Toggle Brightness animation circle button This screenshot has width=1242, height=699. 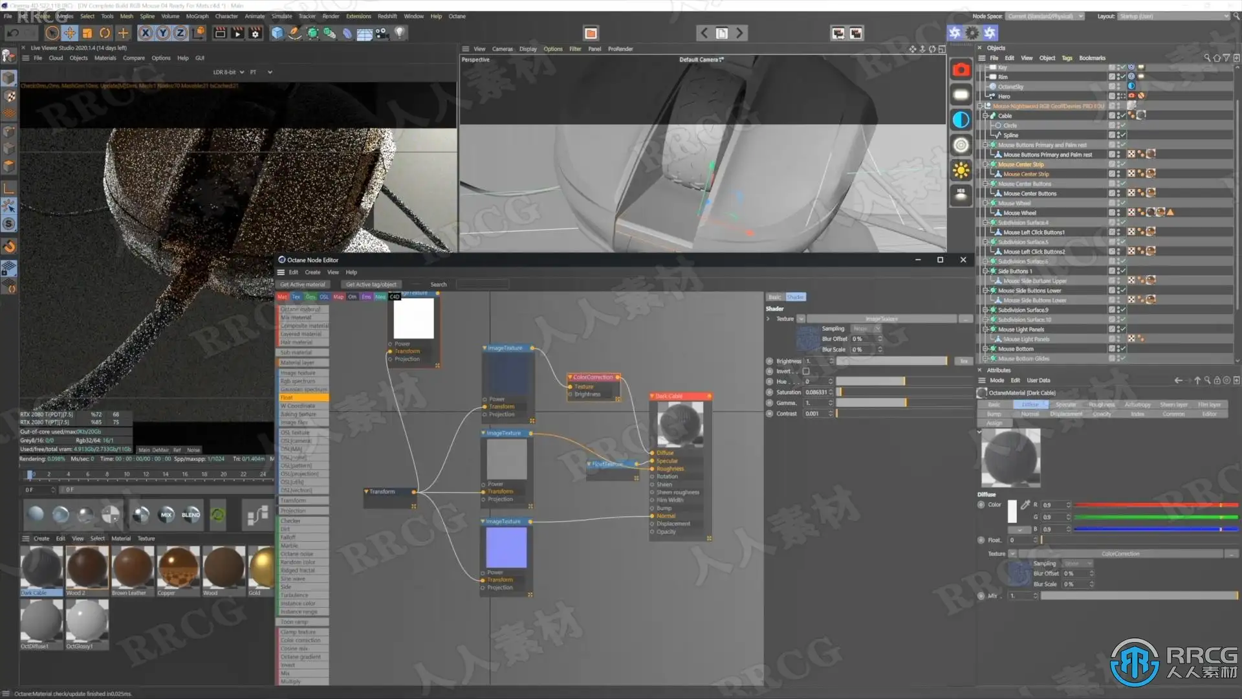[770, 361]
